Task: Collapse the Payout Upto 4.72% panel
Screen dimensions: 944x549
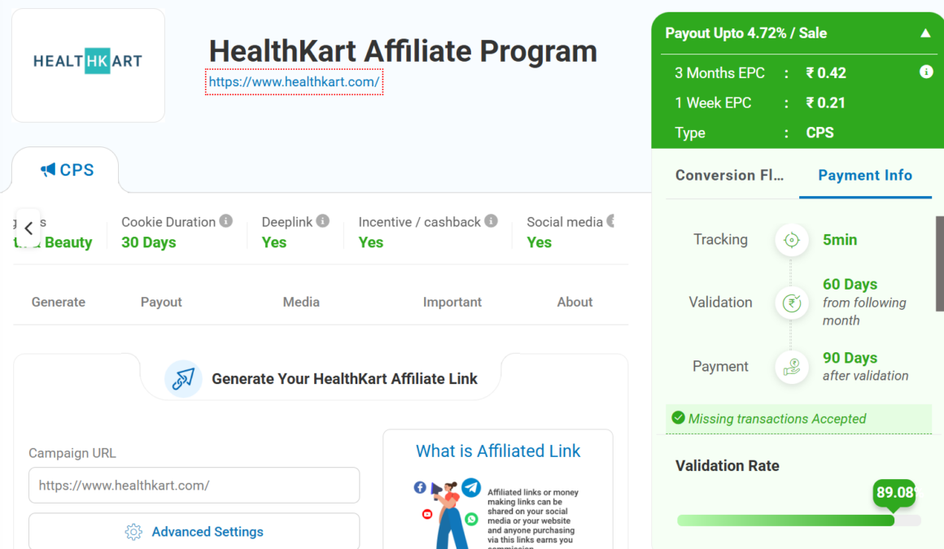Action: click(925, 33)
